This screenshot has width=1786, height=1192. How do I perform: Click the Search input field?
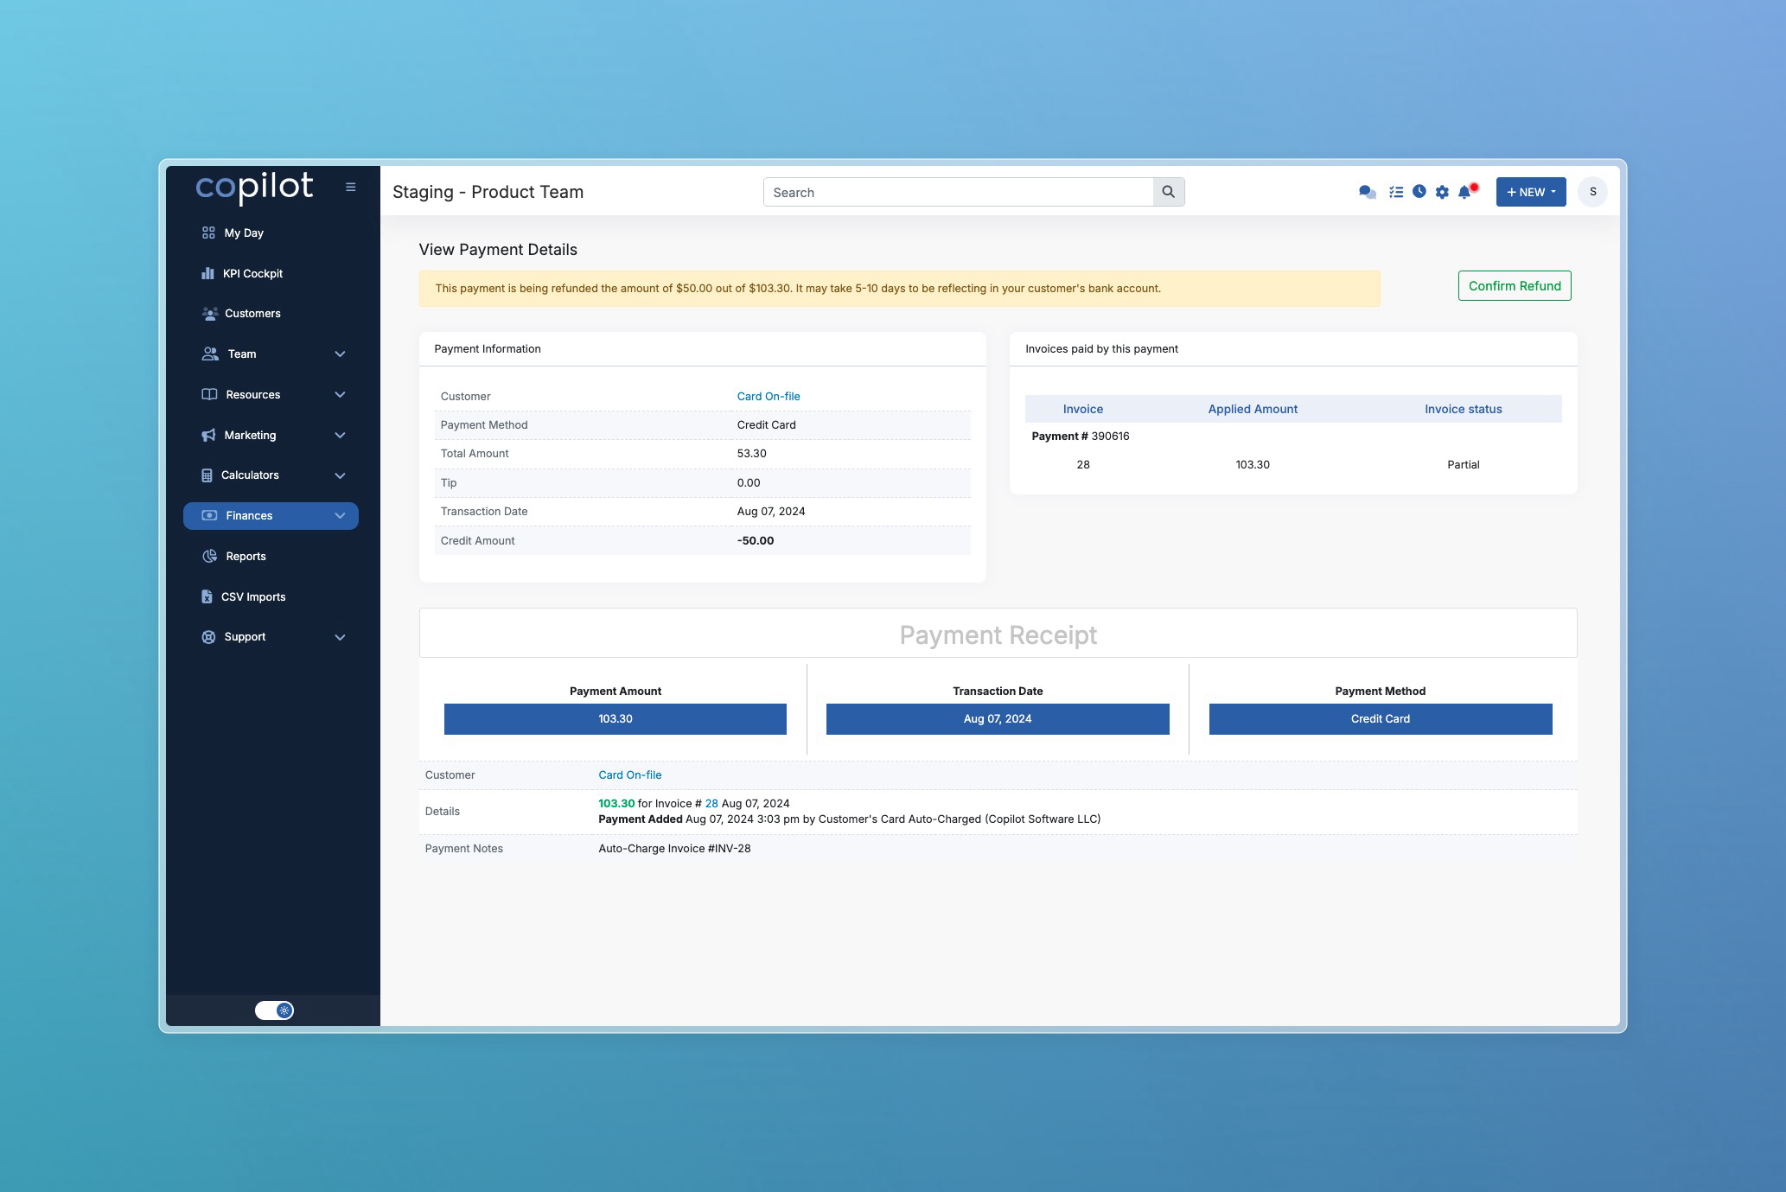958,192
